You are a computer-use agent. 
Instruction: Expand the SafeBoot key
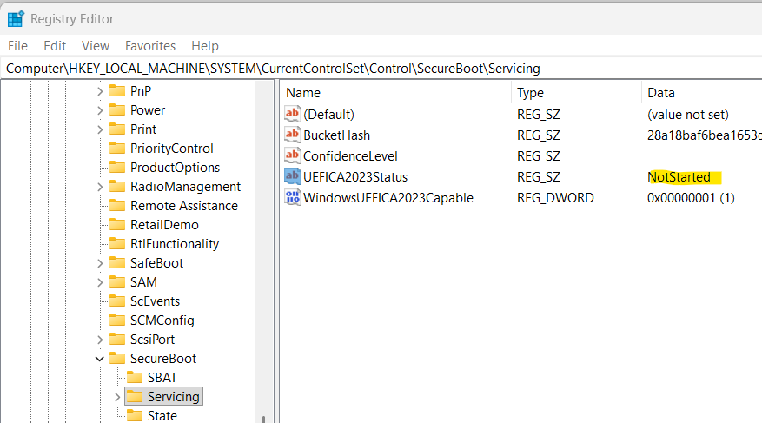(x=100, y=263)
